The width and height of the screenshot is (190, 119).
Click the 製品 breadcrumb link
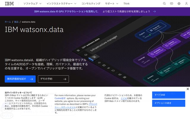(x=16, y=22)
